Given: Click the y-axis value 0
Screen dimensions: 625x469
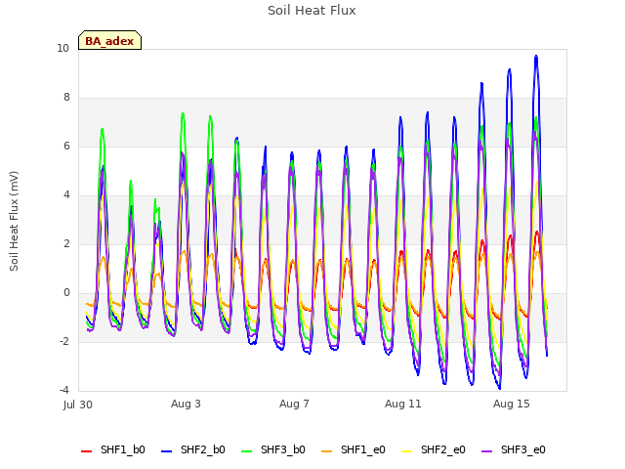Looking at the screenshot, I should coord(66,293).
